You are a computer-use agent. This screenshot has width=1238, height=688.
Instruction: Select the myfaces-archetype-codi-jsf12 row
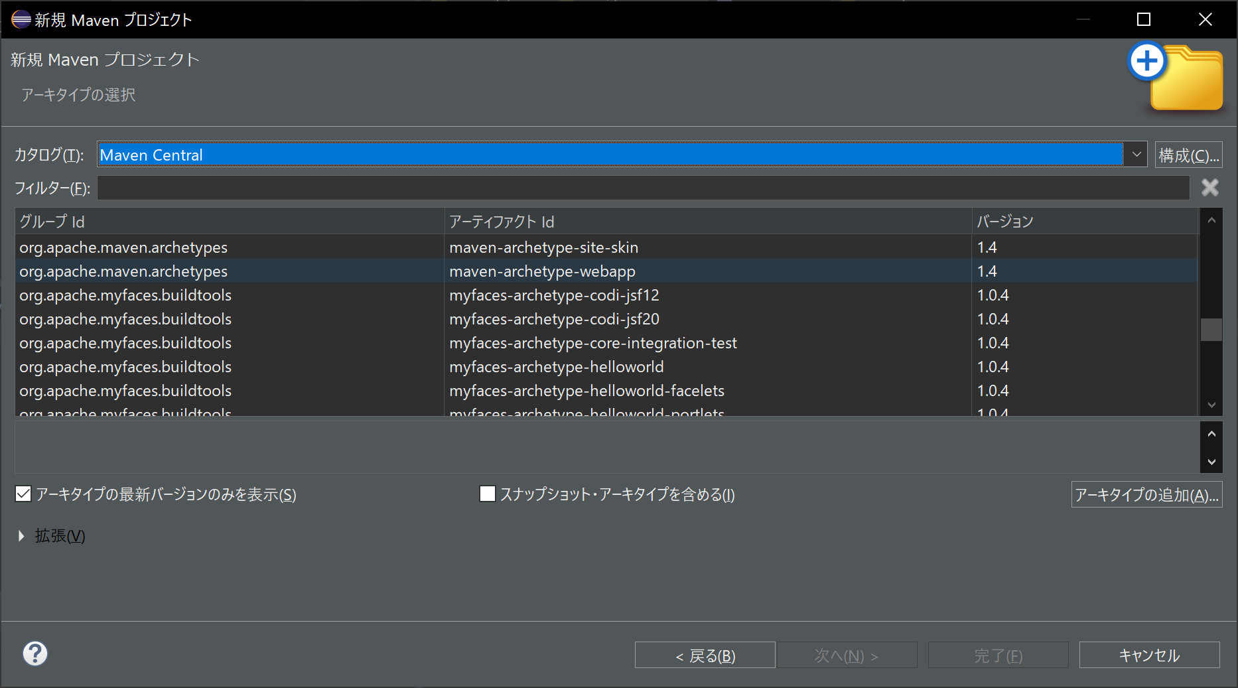[606, 295]
